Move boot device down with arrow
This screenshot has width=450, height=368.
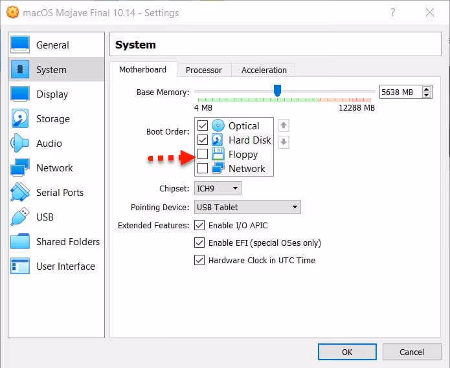pyautogui.click(x=284, y=142)
